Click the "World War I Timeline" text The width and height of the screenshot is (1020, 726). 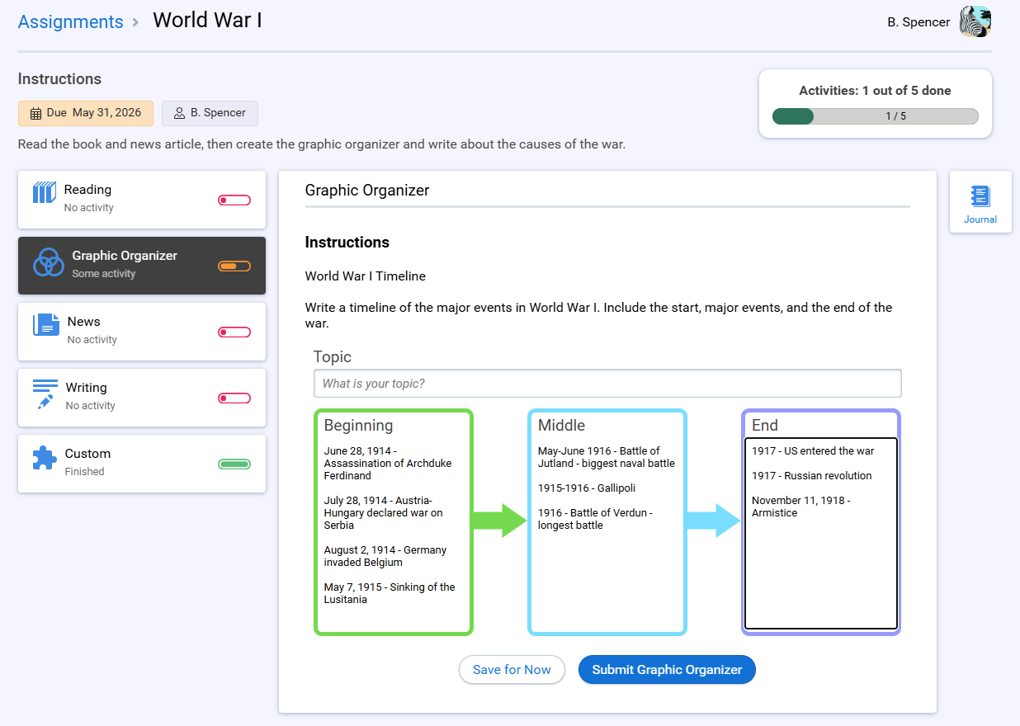point(366,276)
